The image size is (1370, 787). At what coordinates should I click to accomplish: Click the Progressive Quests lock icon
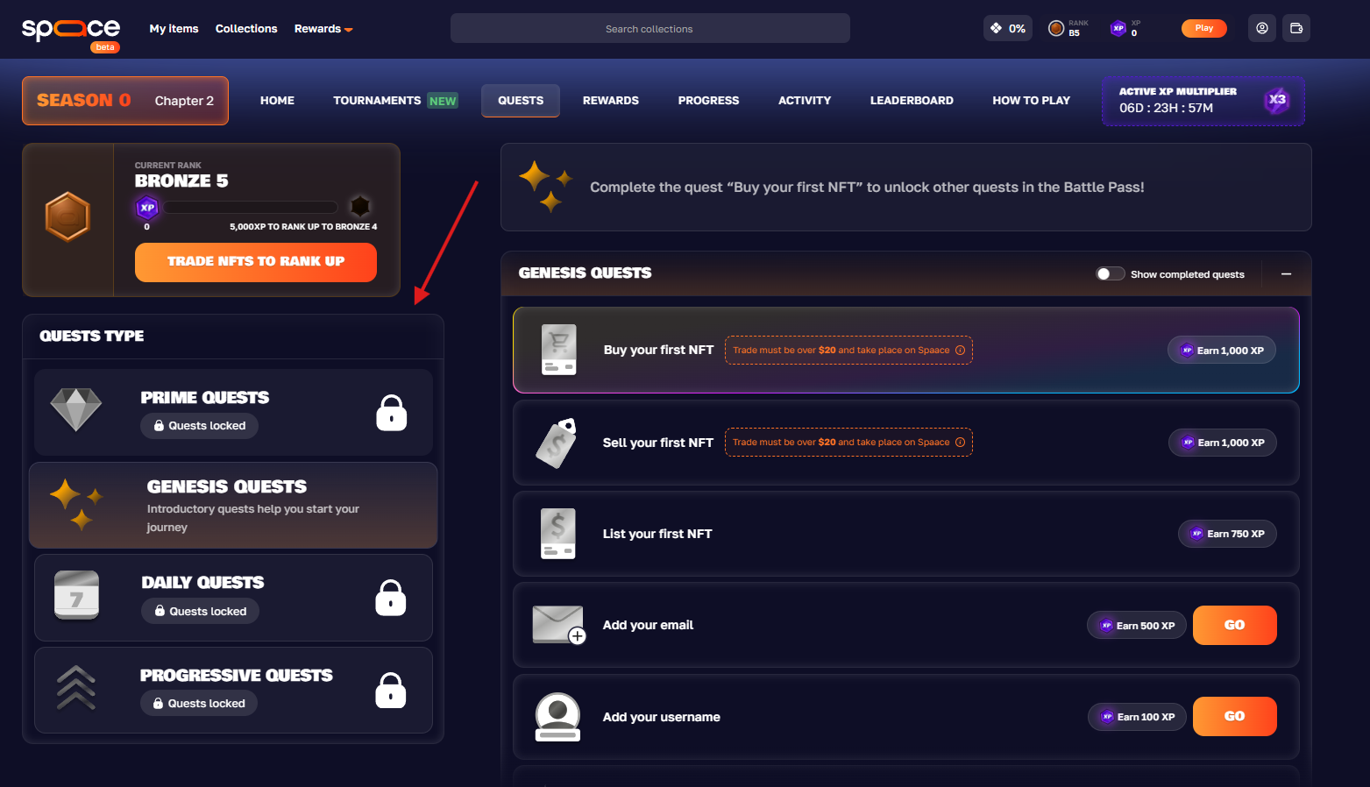[x=391, y=691]
